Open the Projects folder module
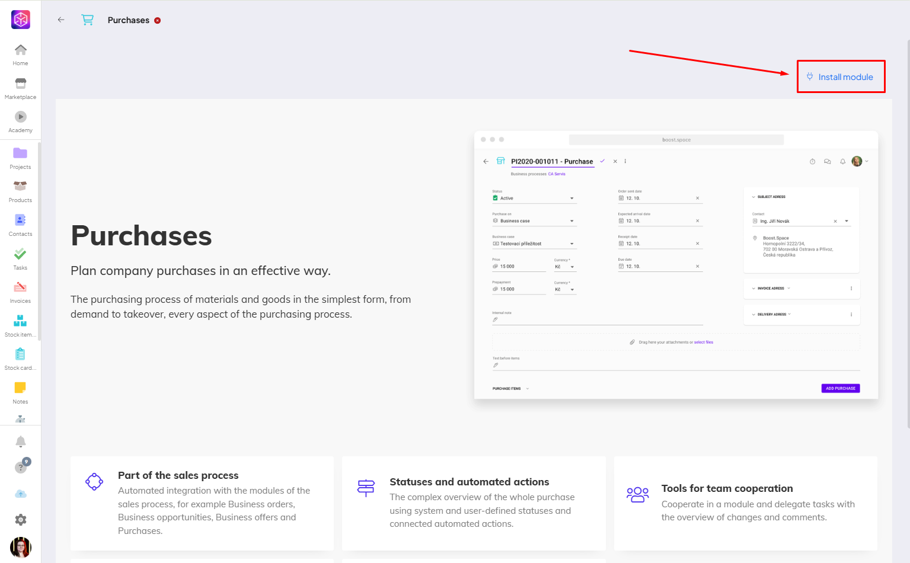This screenshot has height=563, width=910. pos(20,158)
